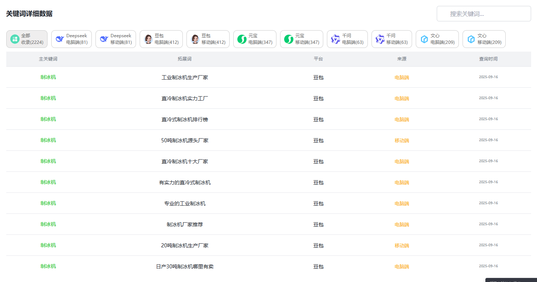Click the 豆包 avatar icon on 移动端(412) filter
The width and height of the screenshot is (537, 282).
(196, 39)
